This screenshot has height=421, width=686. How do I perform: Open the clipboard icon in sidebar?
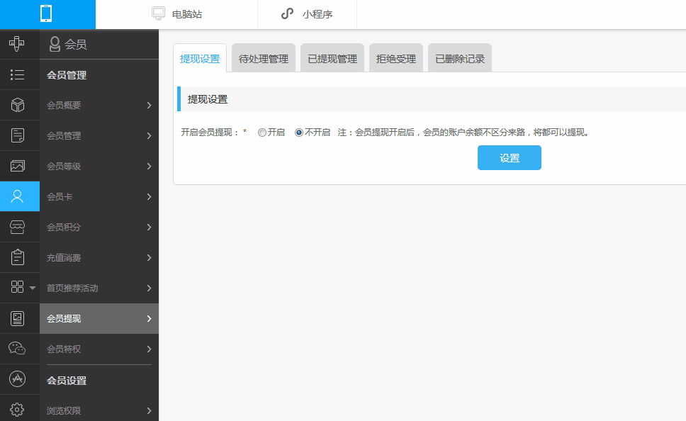click(18, 257)
